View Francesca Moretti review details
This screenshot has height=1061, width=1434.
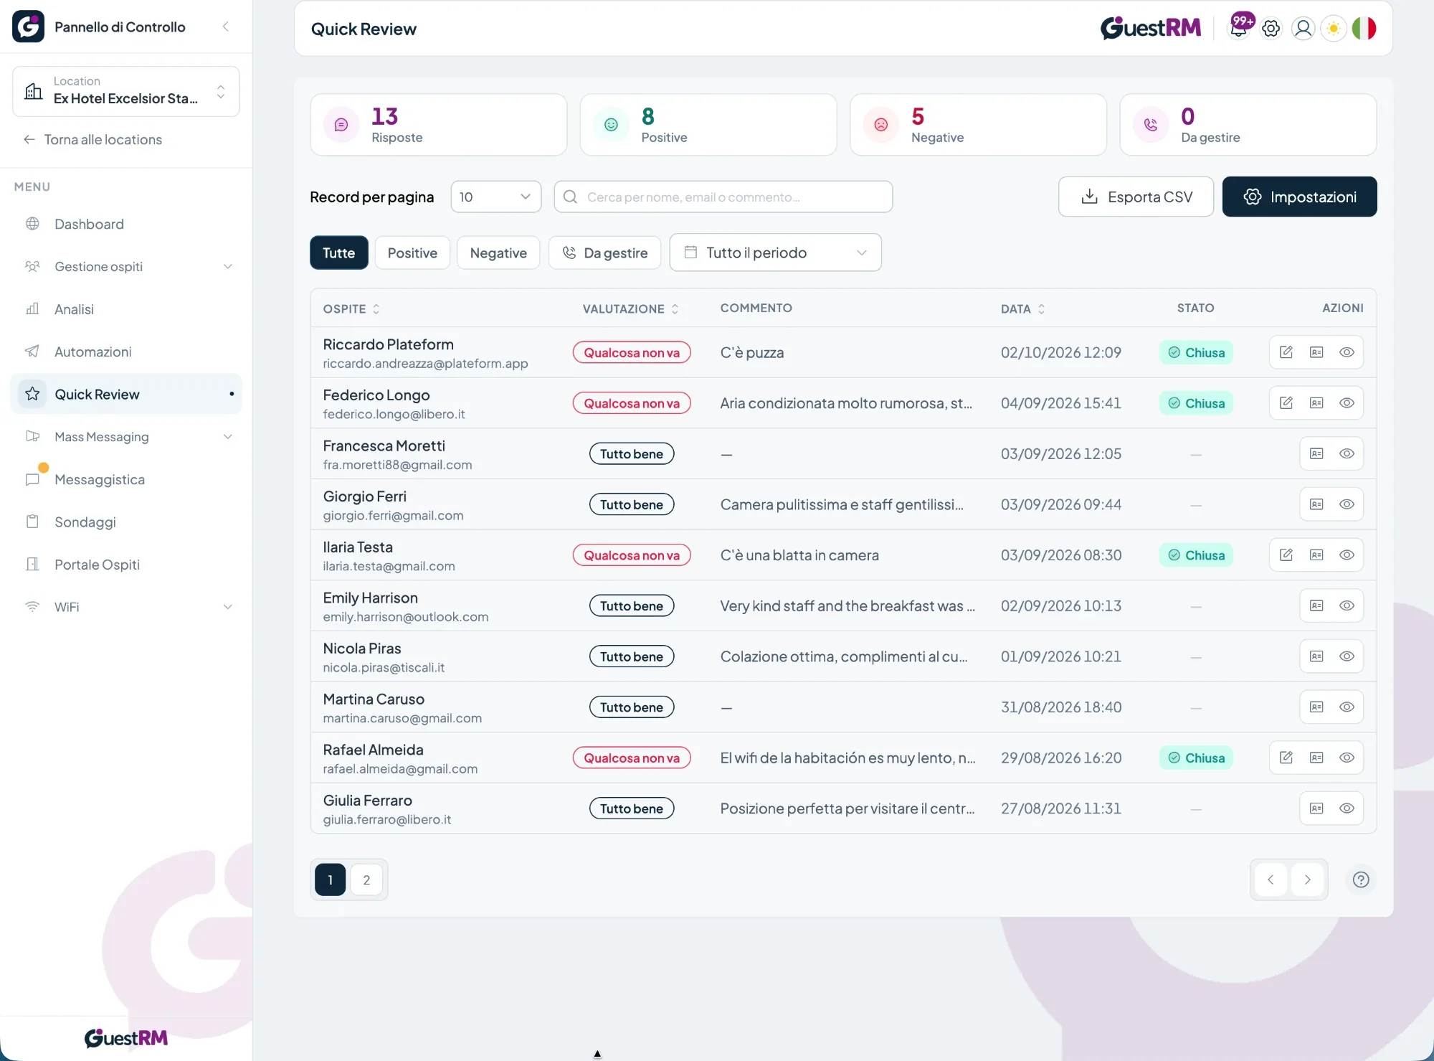click(1347, 453)
